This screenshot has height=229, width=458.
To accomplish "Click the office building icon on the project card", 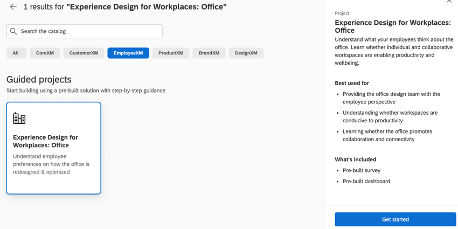I will [x=19, y=118].
